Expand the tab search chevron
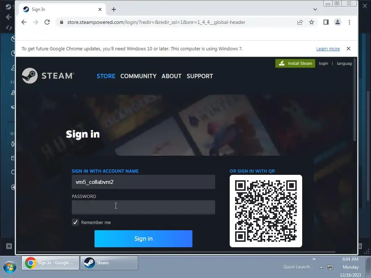This screenshot has height=278, width=371. click(315, 9)
